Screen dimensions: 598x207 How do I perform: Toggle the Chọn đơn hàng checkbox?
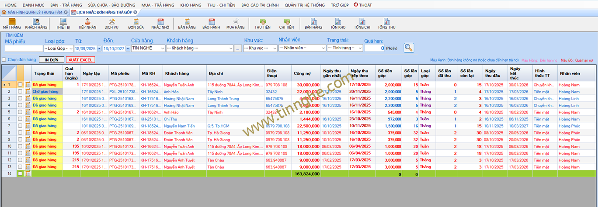click(x=4, y=60)
